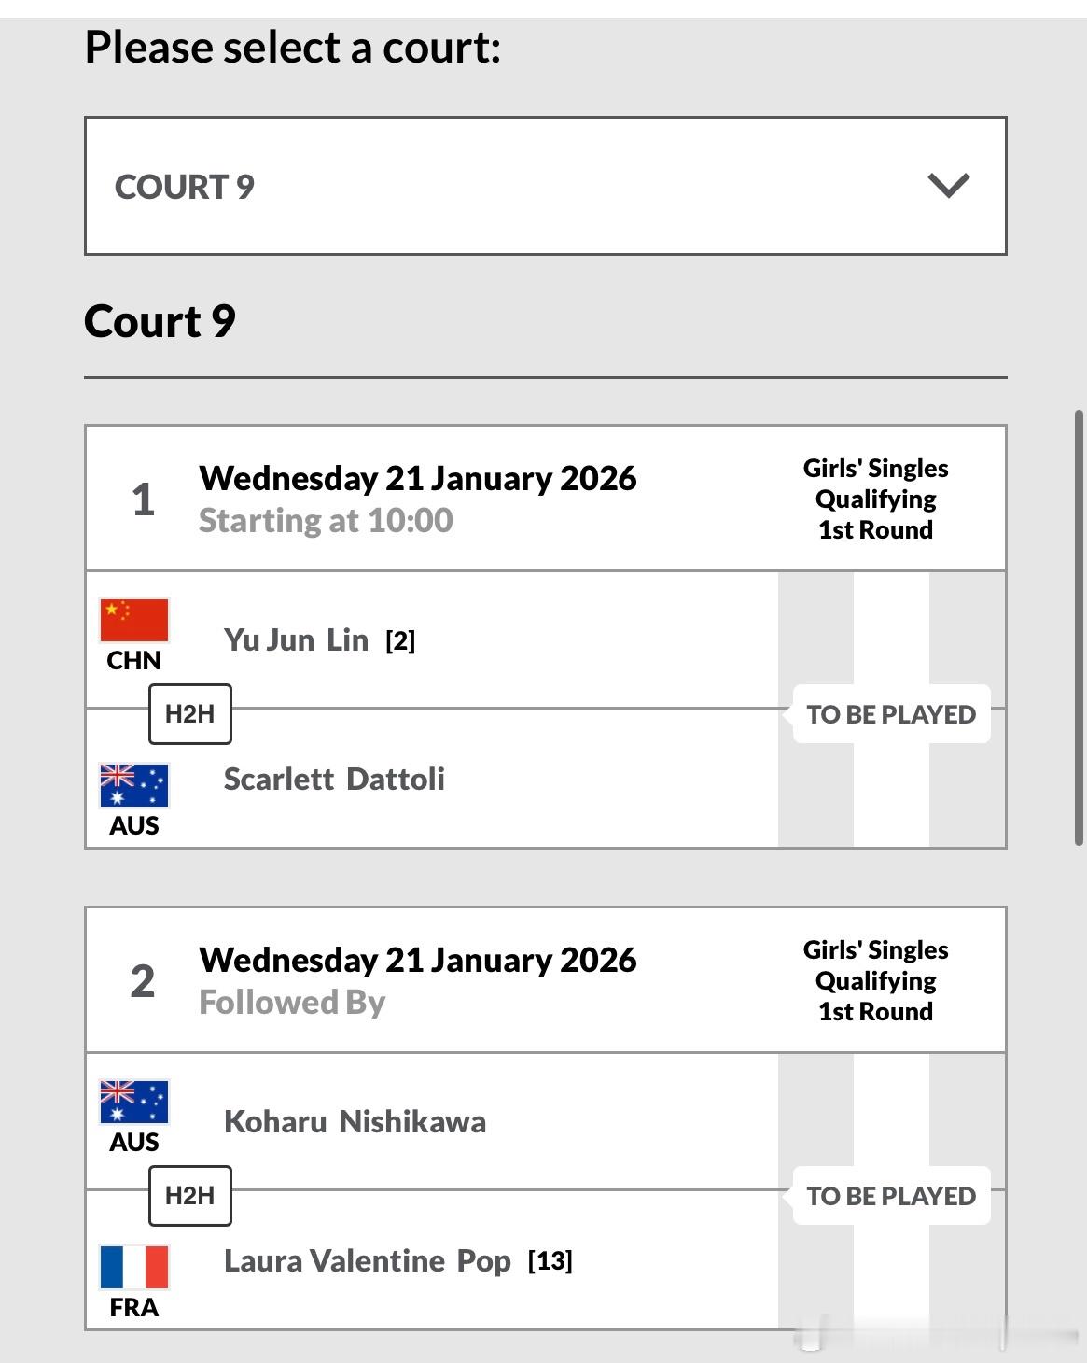
Task: Open Koharu Nishikawa player profile
Action: tap(355, 1121)
